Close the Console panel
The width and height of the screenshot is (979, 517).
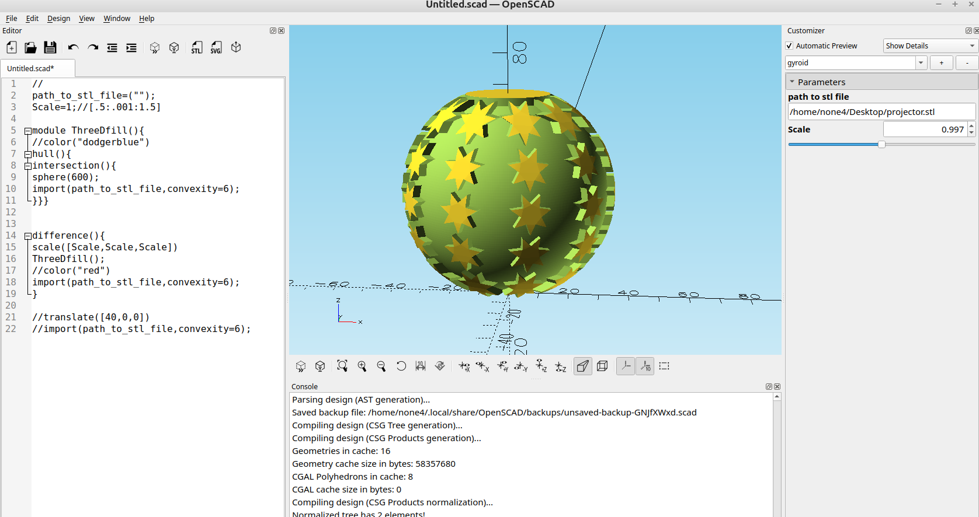[x=777, y=387]
